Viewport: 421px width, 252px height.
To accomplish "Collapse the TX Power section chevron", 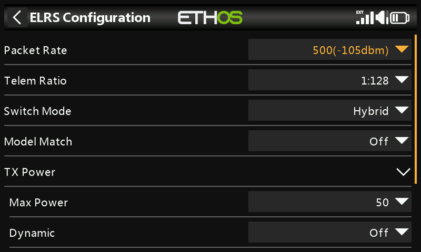I will pyautogui.click(x=403, y=172).
